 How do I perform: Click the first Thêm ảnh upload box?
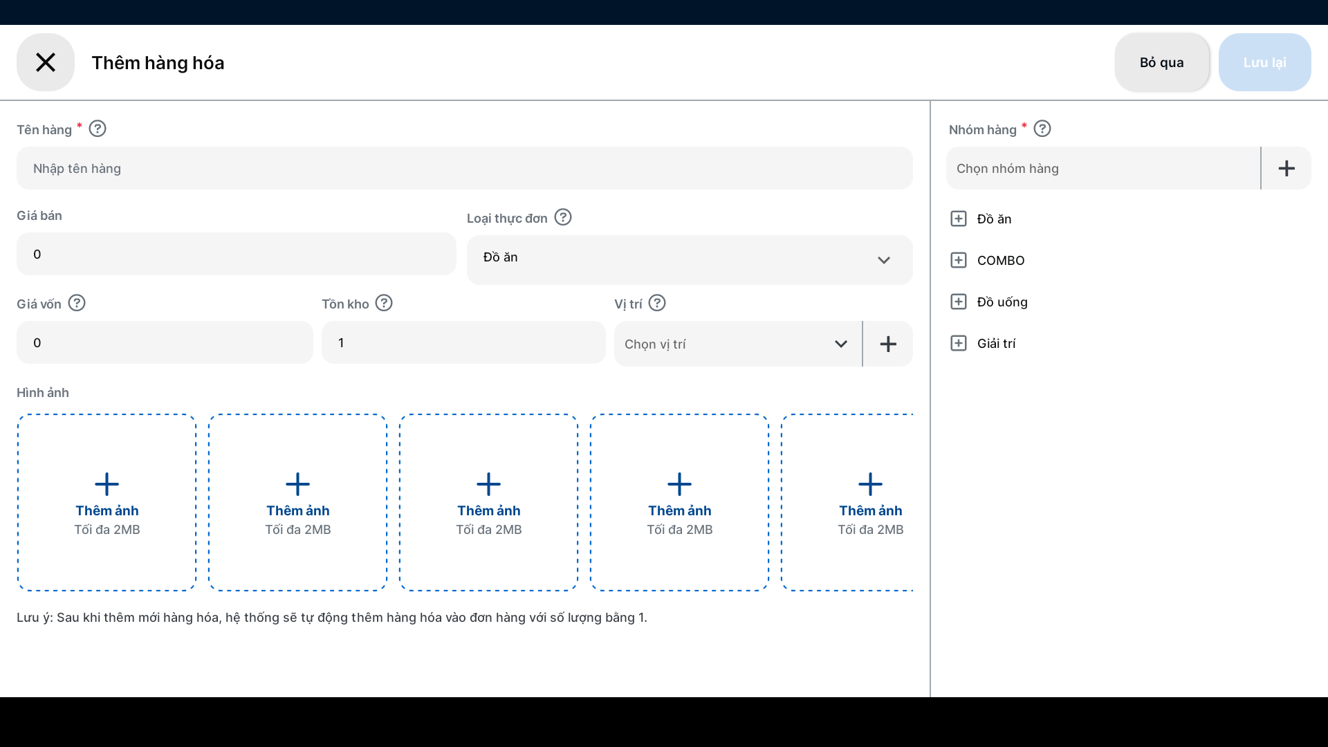107,502
